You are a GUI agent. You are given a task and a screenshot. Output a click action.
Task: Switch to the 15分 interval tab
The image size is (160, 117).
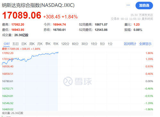[94, 44]
